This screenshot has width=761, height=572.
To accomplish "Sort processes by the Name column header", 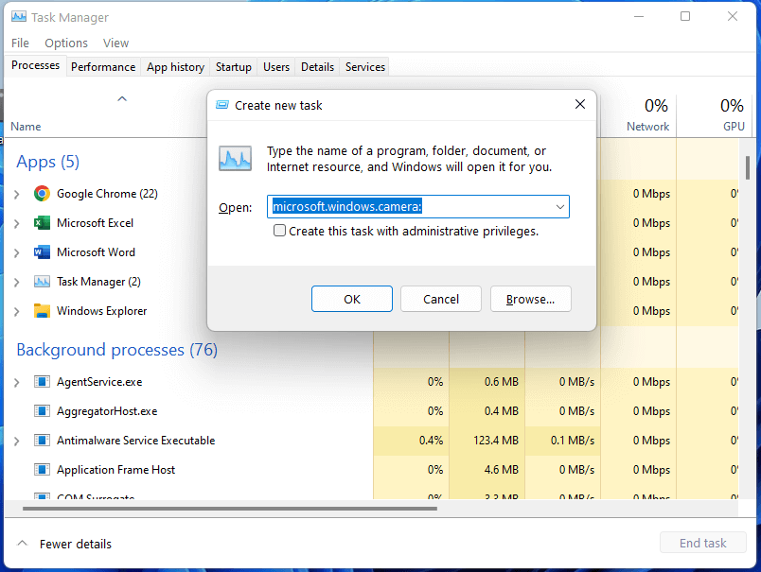I will coord(26,127).
